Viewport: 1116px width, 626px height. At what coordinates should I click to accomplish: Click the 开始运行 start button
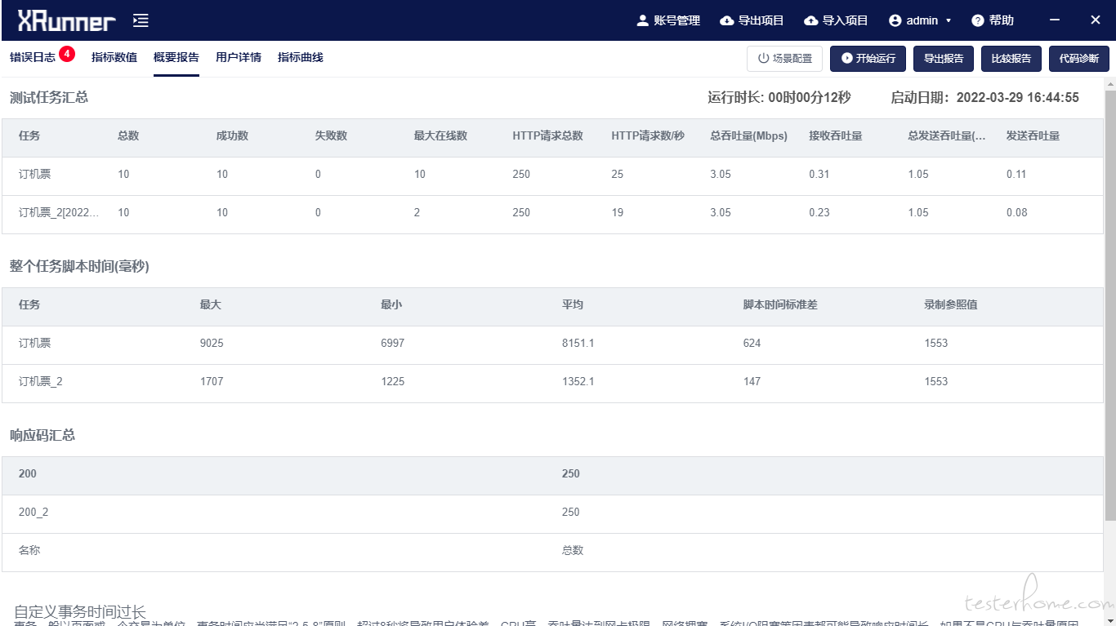[868, 59]
